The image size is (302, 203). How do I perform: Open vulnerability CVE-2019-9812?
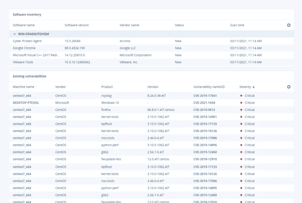[204, 110]
